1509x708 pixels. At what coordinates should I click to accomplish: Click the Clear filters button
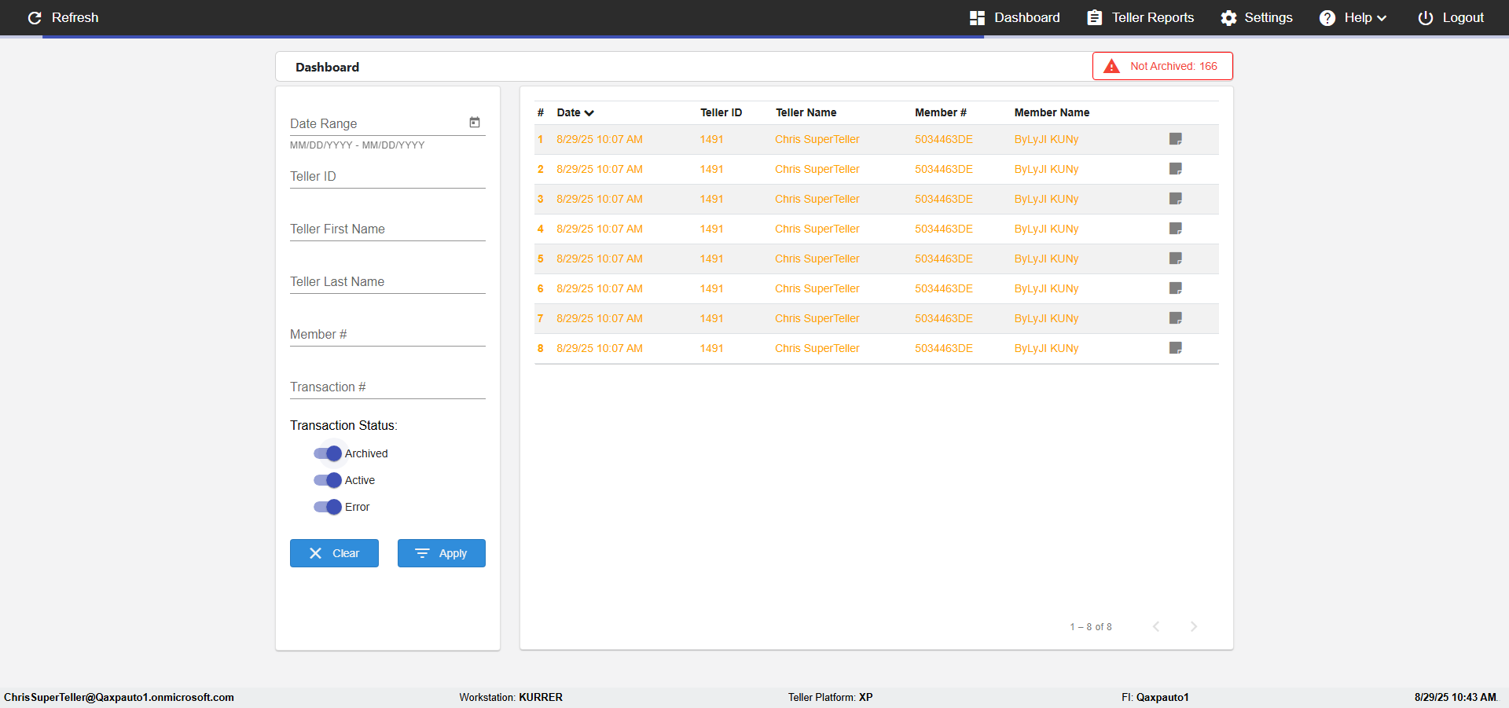click(x=334, y=553)
